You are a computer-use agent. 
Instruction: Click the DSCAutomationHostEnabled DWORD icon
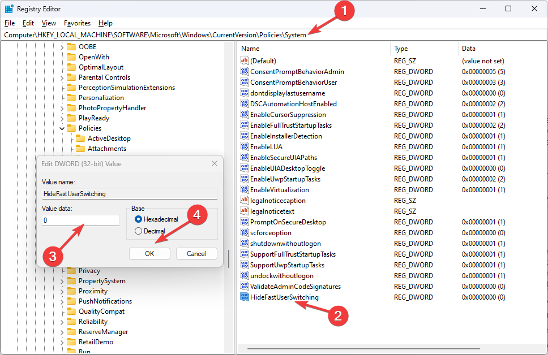point(245,103)
